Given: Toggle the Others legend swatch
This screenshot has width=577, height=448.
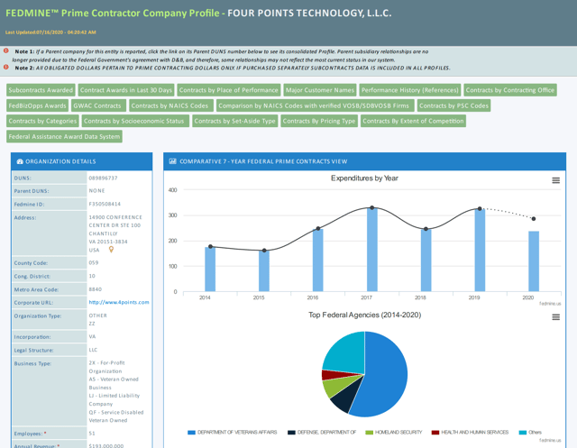Looking at the screenshot, I should [x=523, y=432].
